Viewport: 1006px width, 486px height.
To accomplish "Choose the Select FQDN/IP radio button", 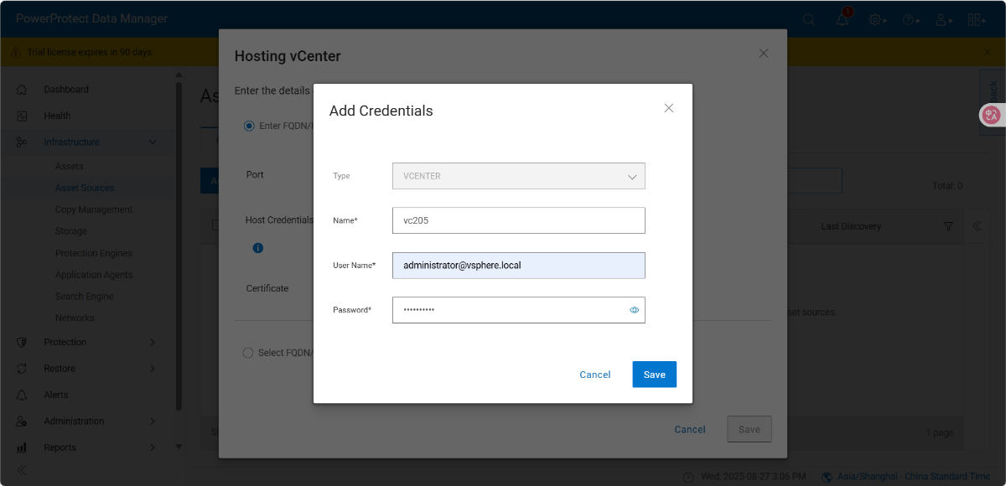I will (x=248, y=353).
